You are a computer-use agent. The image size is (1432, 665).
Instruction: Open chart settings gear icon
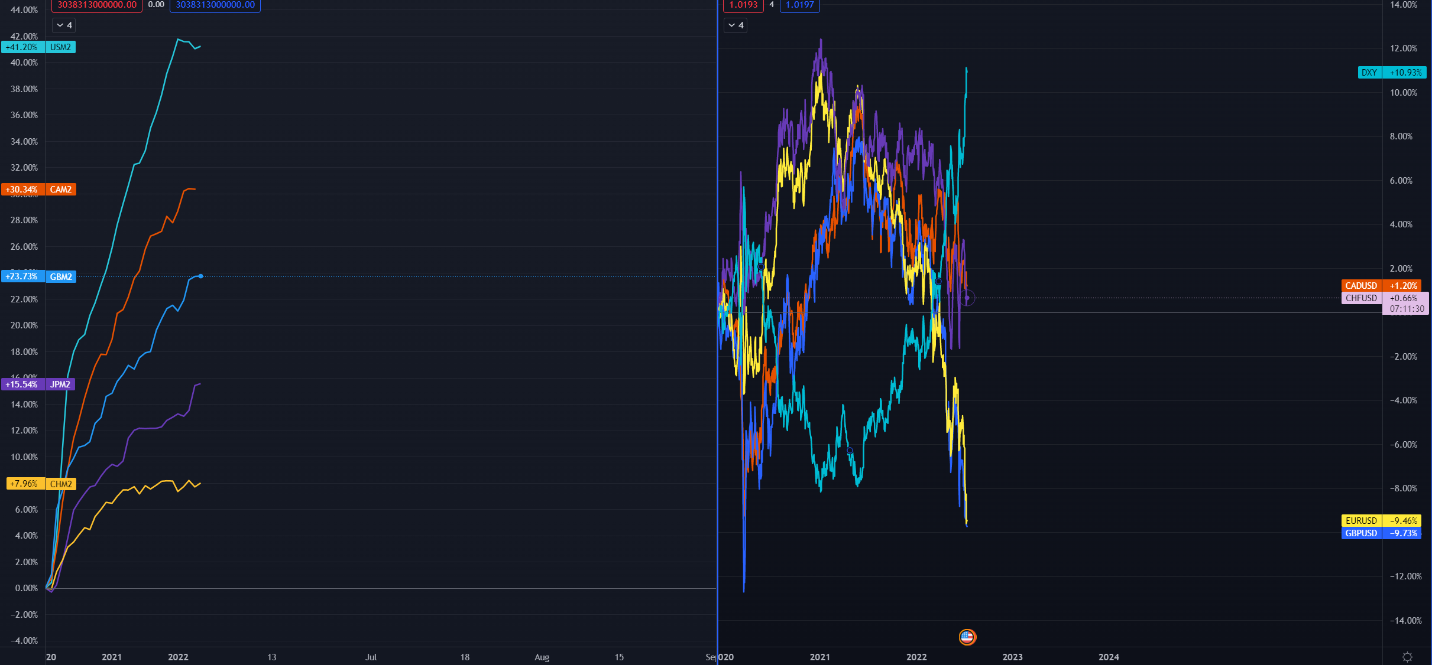point(1407,657)
